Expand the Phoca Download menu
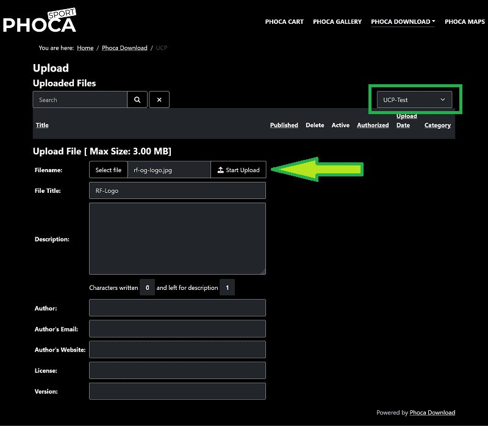 click(403, 22)
